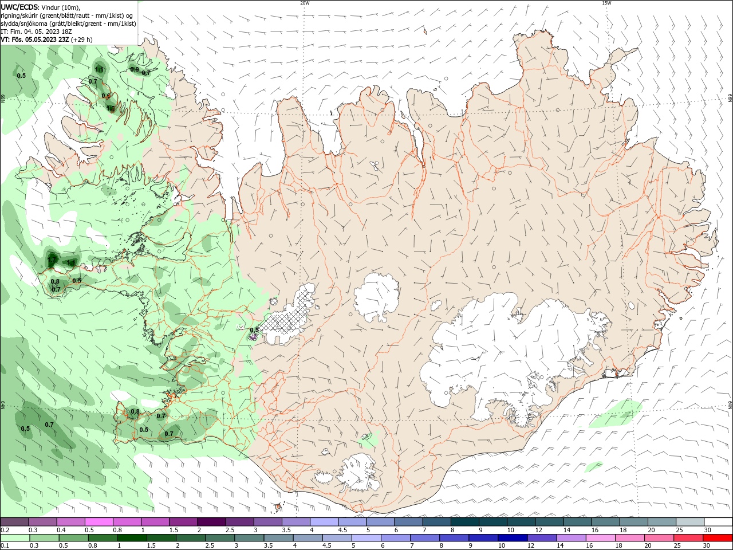The image size is (733, 550).
Task: Pick the darkest purple 2 swatch, upper scale
Action: [x=211, y=522]
